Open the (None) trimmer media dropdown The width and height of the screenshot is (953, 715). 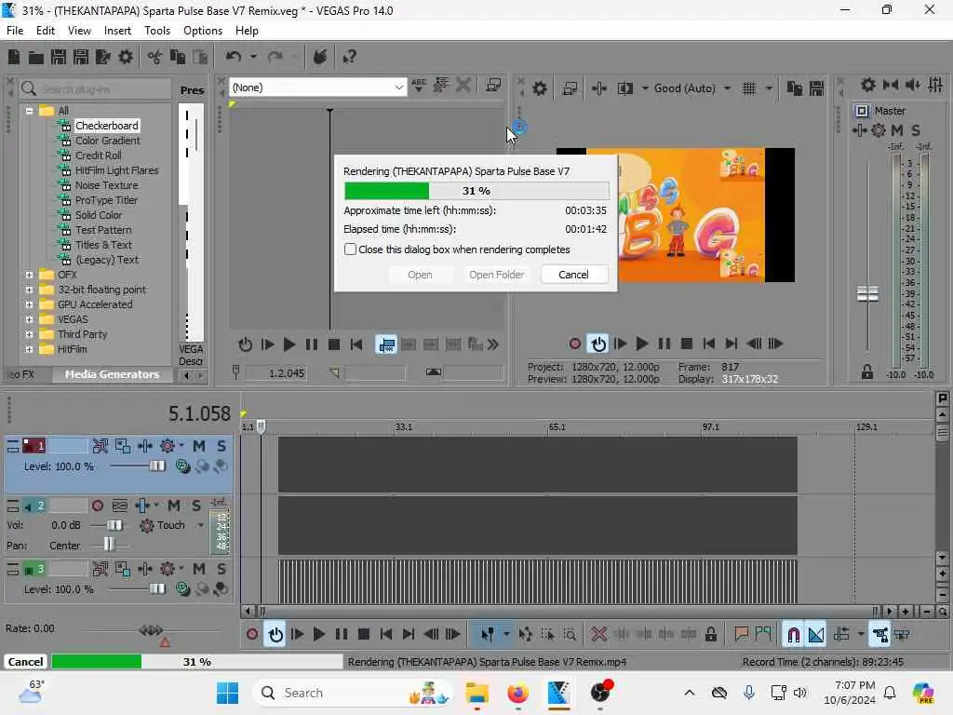[317, 88]
